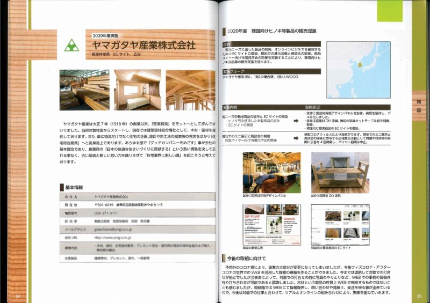
Task: Click the phone number 058-271-3111
Action: (x=106, y=212)
